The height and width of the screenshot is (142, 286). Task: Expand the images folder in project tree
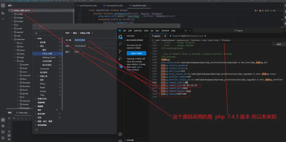pos(12,18)
